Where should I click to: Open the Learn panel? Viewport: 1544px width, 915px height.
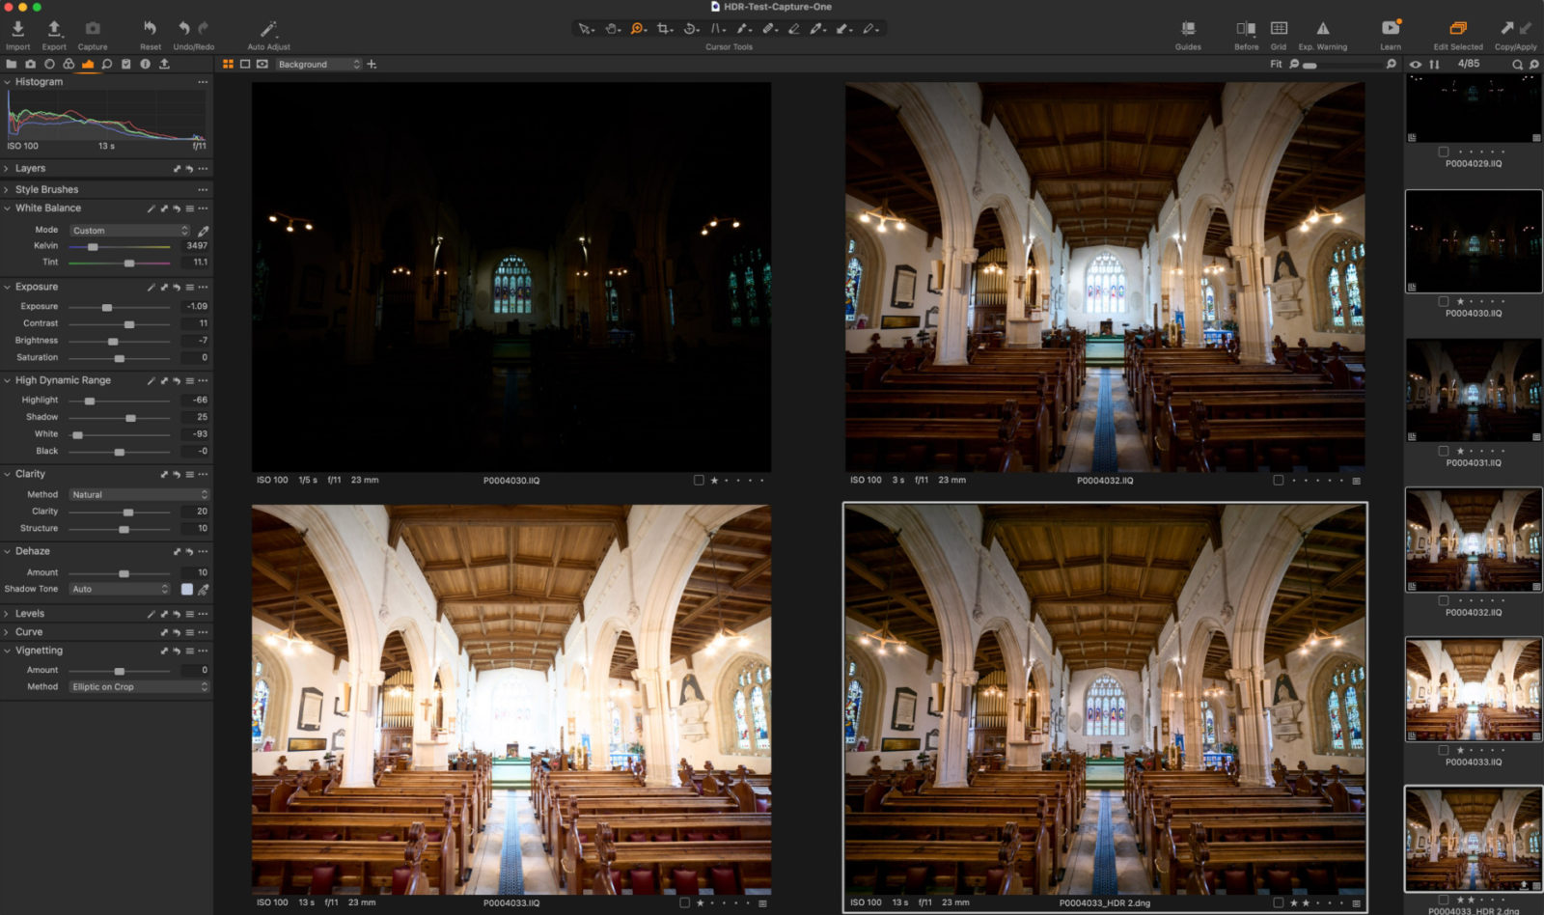click(1390, 29)
